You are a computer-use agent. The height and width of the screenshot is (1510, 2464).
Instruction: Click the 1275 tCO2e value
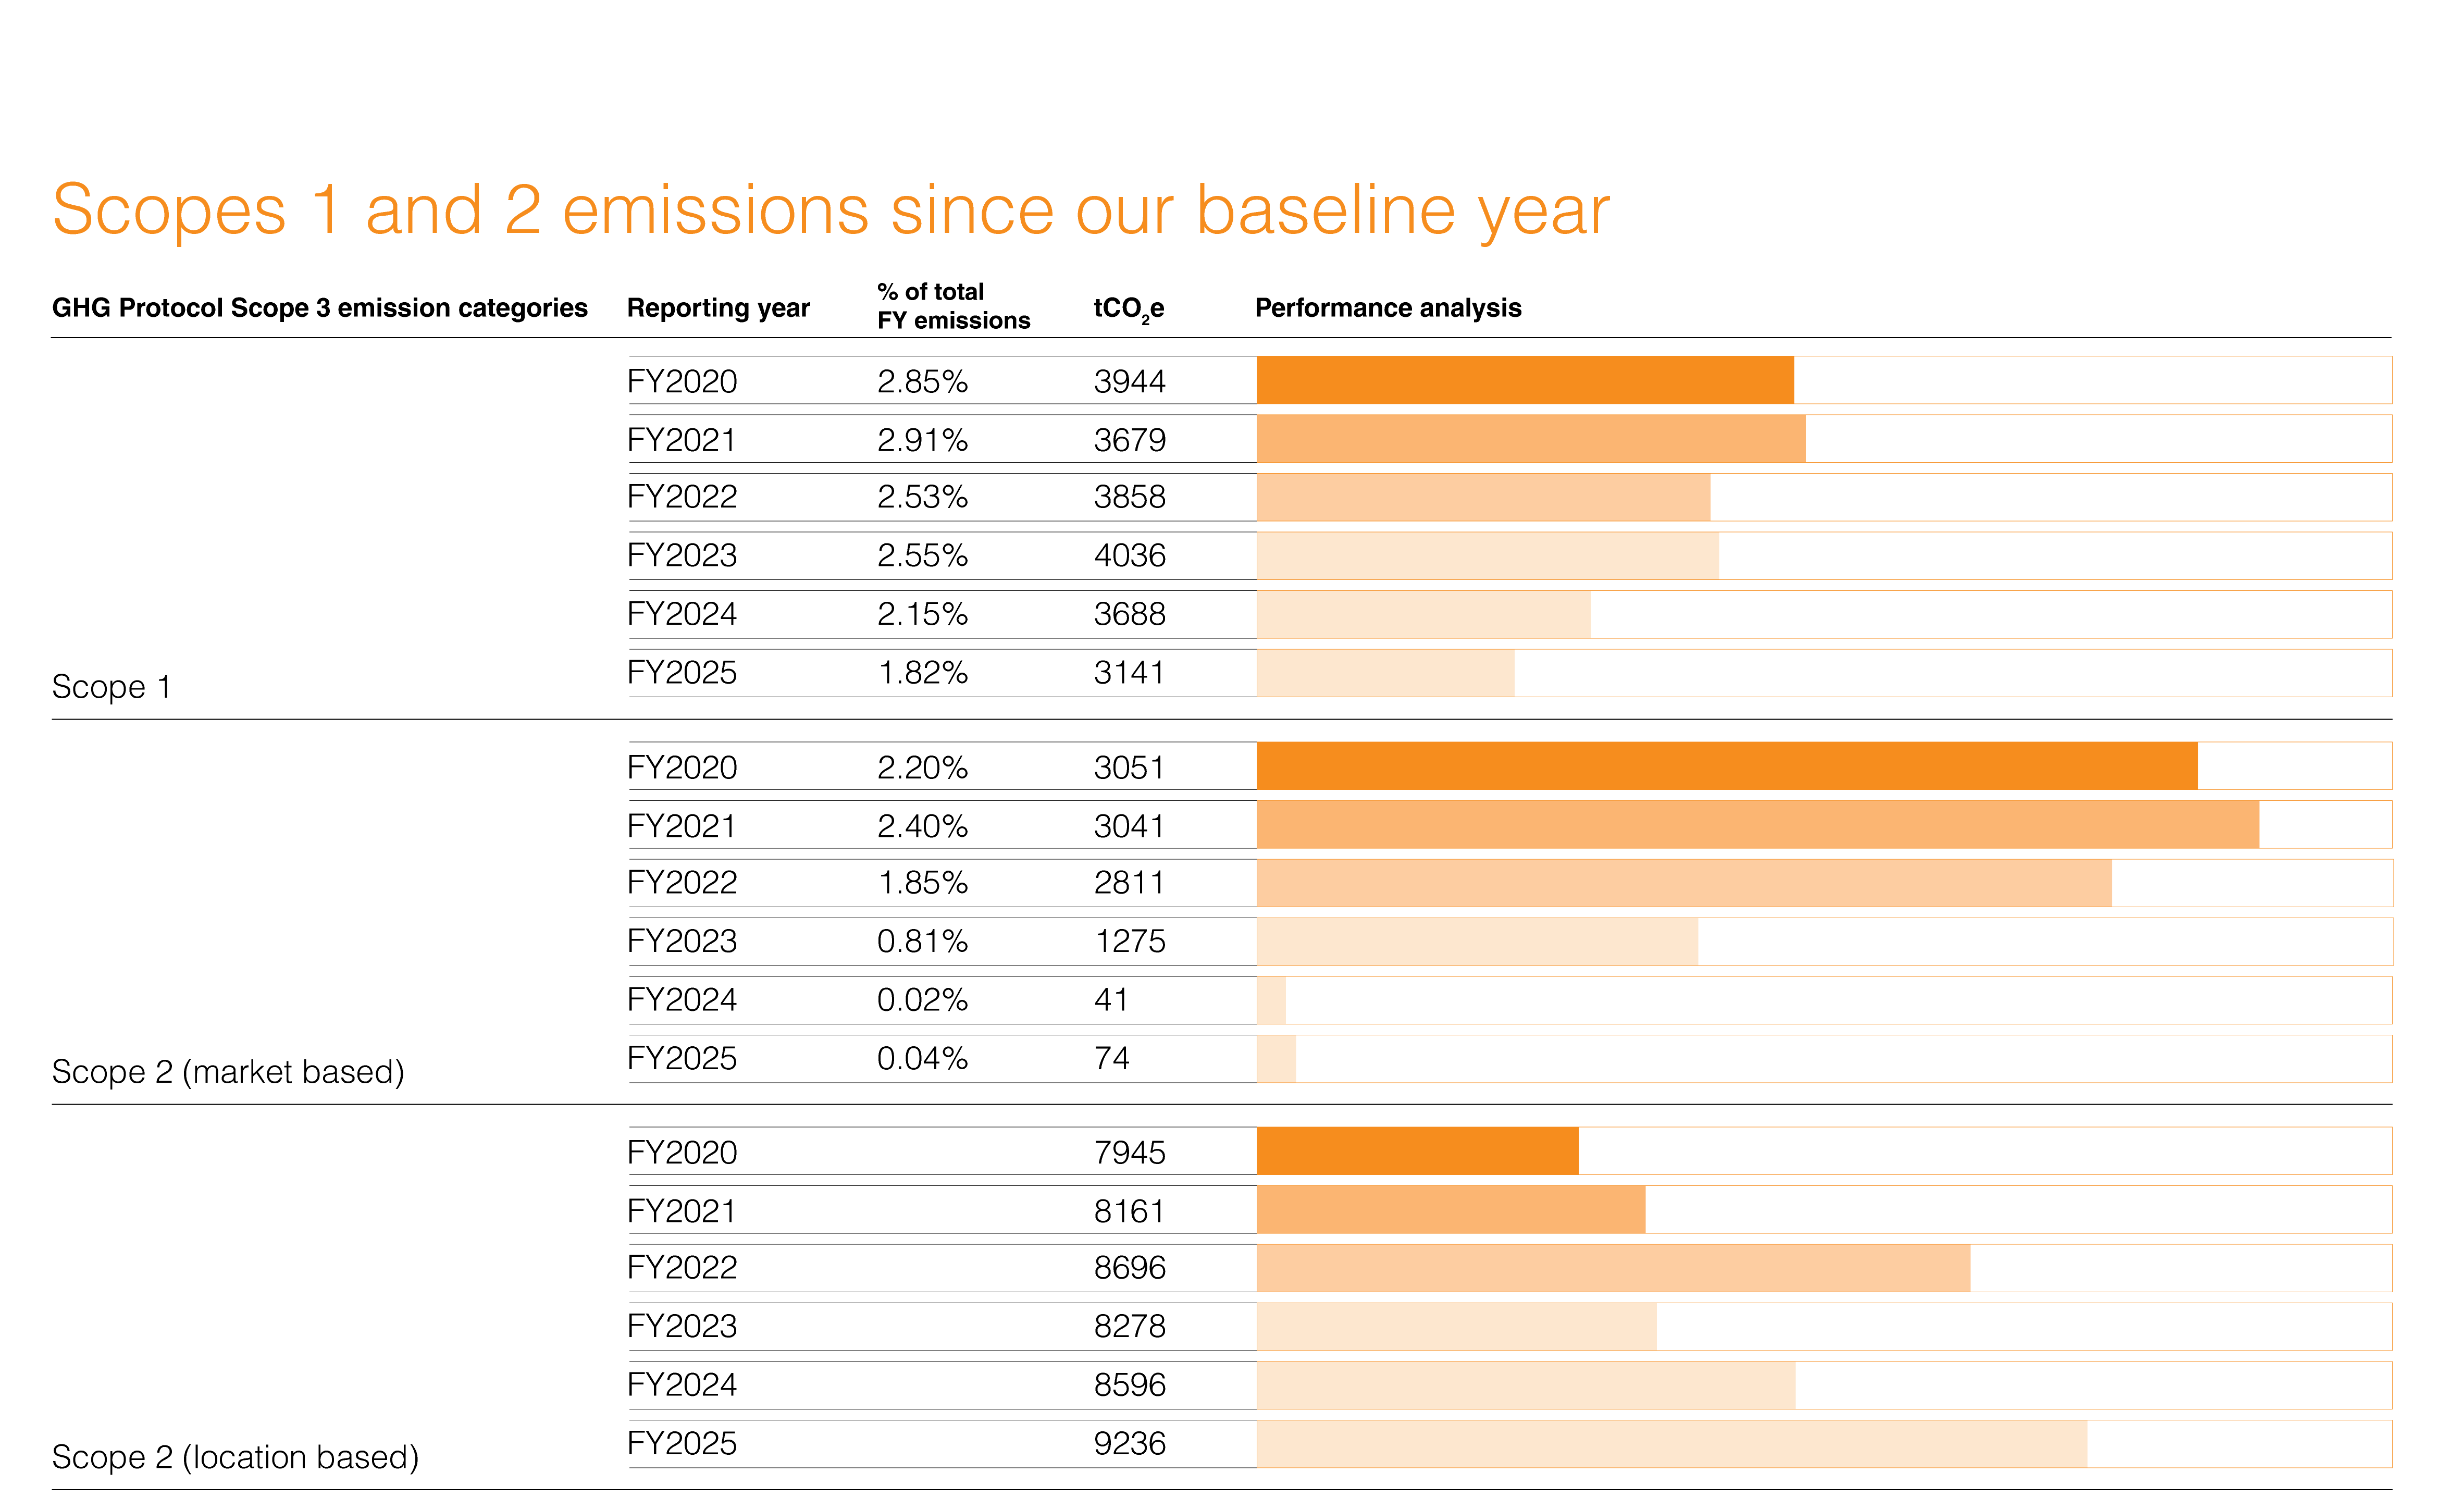point(1130,941)
